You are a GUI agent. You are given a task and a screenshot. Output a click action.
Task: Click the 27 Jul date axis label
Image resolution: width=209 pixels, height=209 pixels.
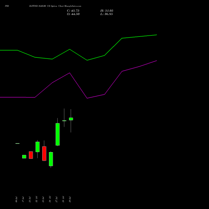click(x=56, y=199)
